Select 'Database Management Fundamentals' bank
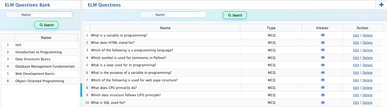This screenshot has width=387, height=107. 40,66
